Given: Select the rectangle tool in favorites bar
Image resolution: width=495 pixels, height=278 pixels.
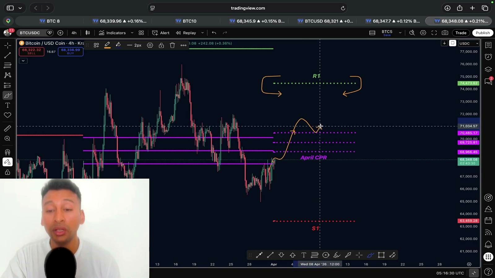Looking at the screenshot, I should click(381, 255).
